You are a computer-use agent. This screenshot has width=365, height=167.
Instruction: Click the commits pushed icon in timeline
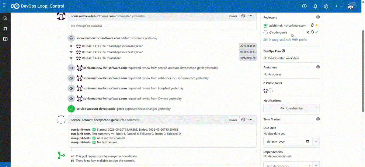click(71, 38)
